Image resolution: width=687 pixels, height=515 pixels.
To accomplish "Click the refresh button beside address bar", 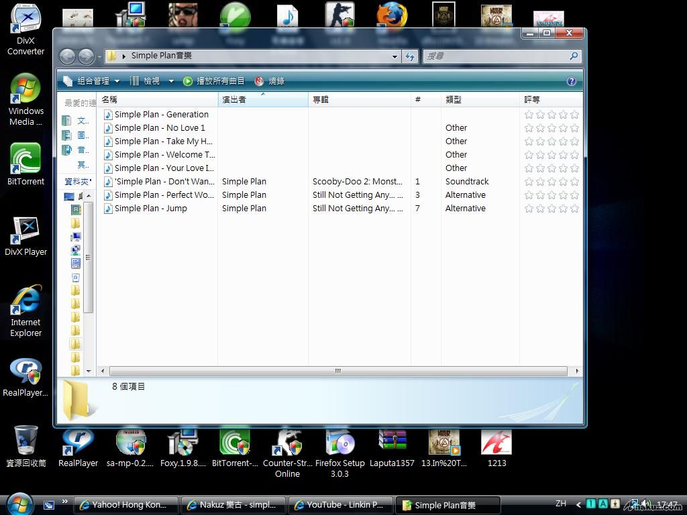I will (x=410, y=56).
